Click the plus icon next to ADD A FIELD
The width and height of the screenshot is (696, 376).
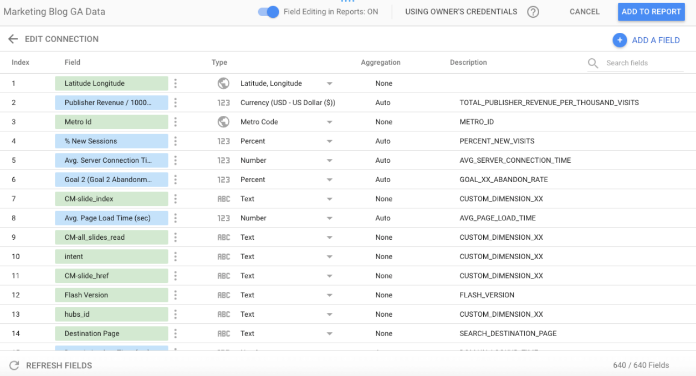(x=620, y=39)
